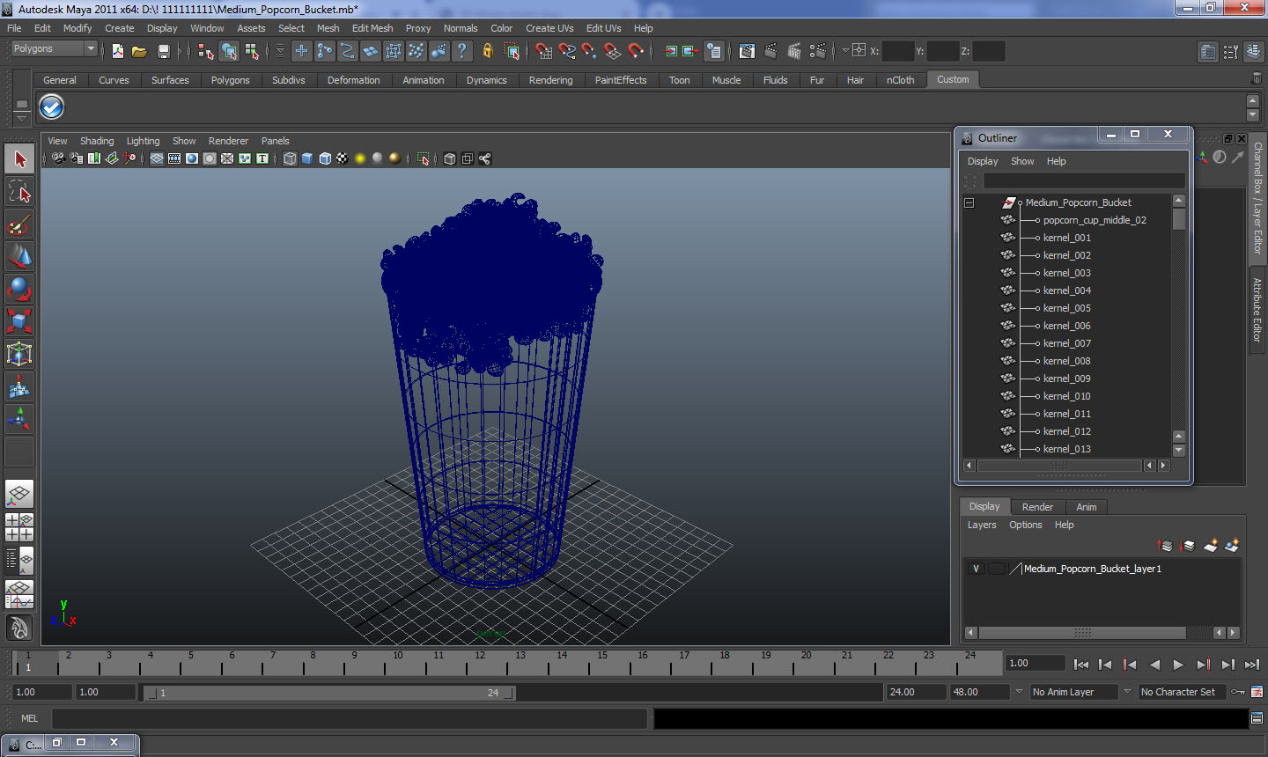Pick the Soft Modification tool

pyautogui.click(x=19, y=386)
